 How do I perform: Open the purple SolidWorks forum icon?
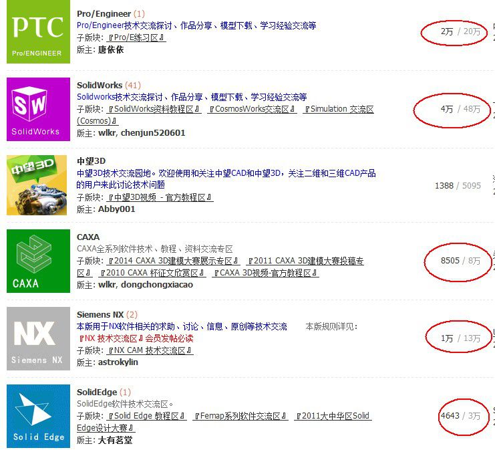pyautogui.click(x=38, y=109)
